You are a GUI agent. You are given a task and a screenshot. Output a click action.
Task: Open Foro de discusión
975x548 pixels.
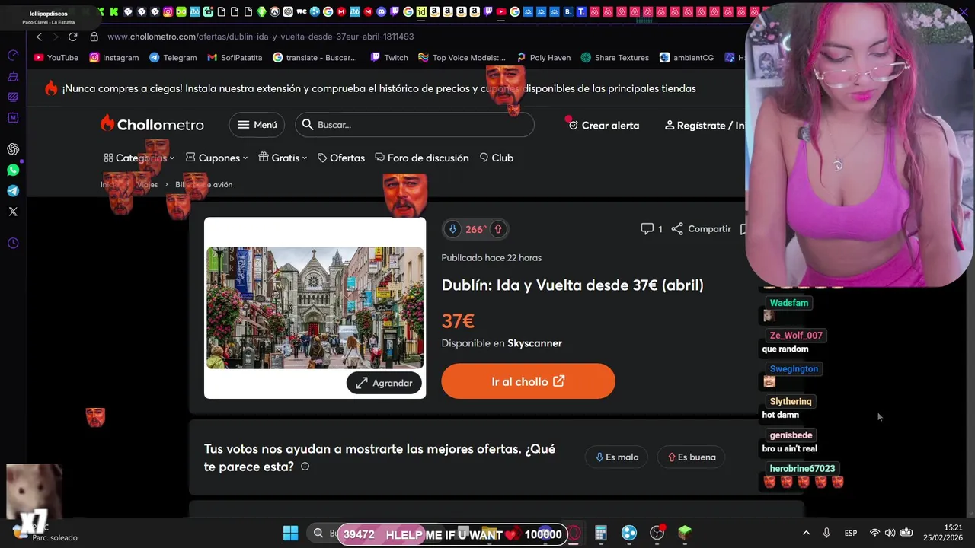(422, 158)
